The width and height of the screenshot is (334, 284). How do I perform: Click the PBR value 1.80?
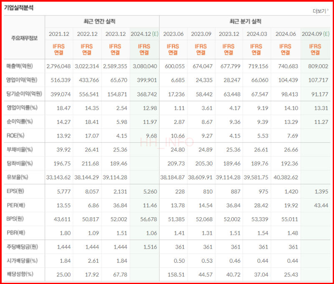click(65, 233)
